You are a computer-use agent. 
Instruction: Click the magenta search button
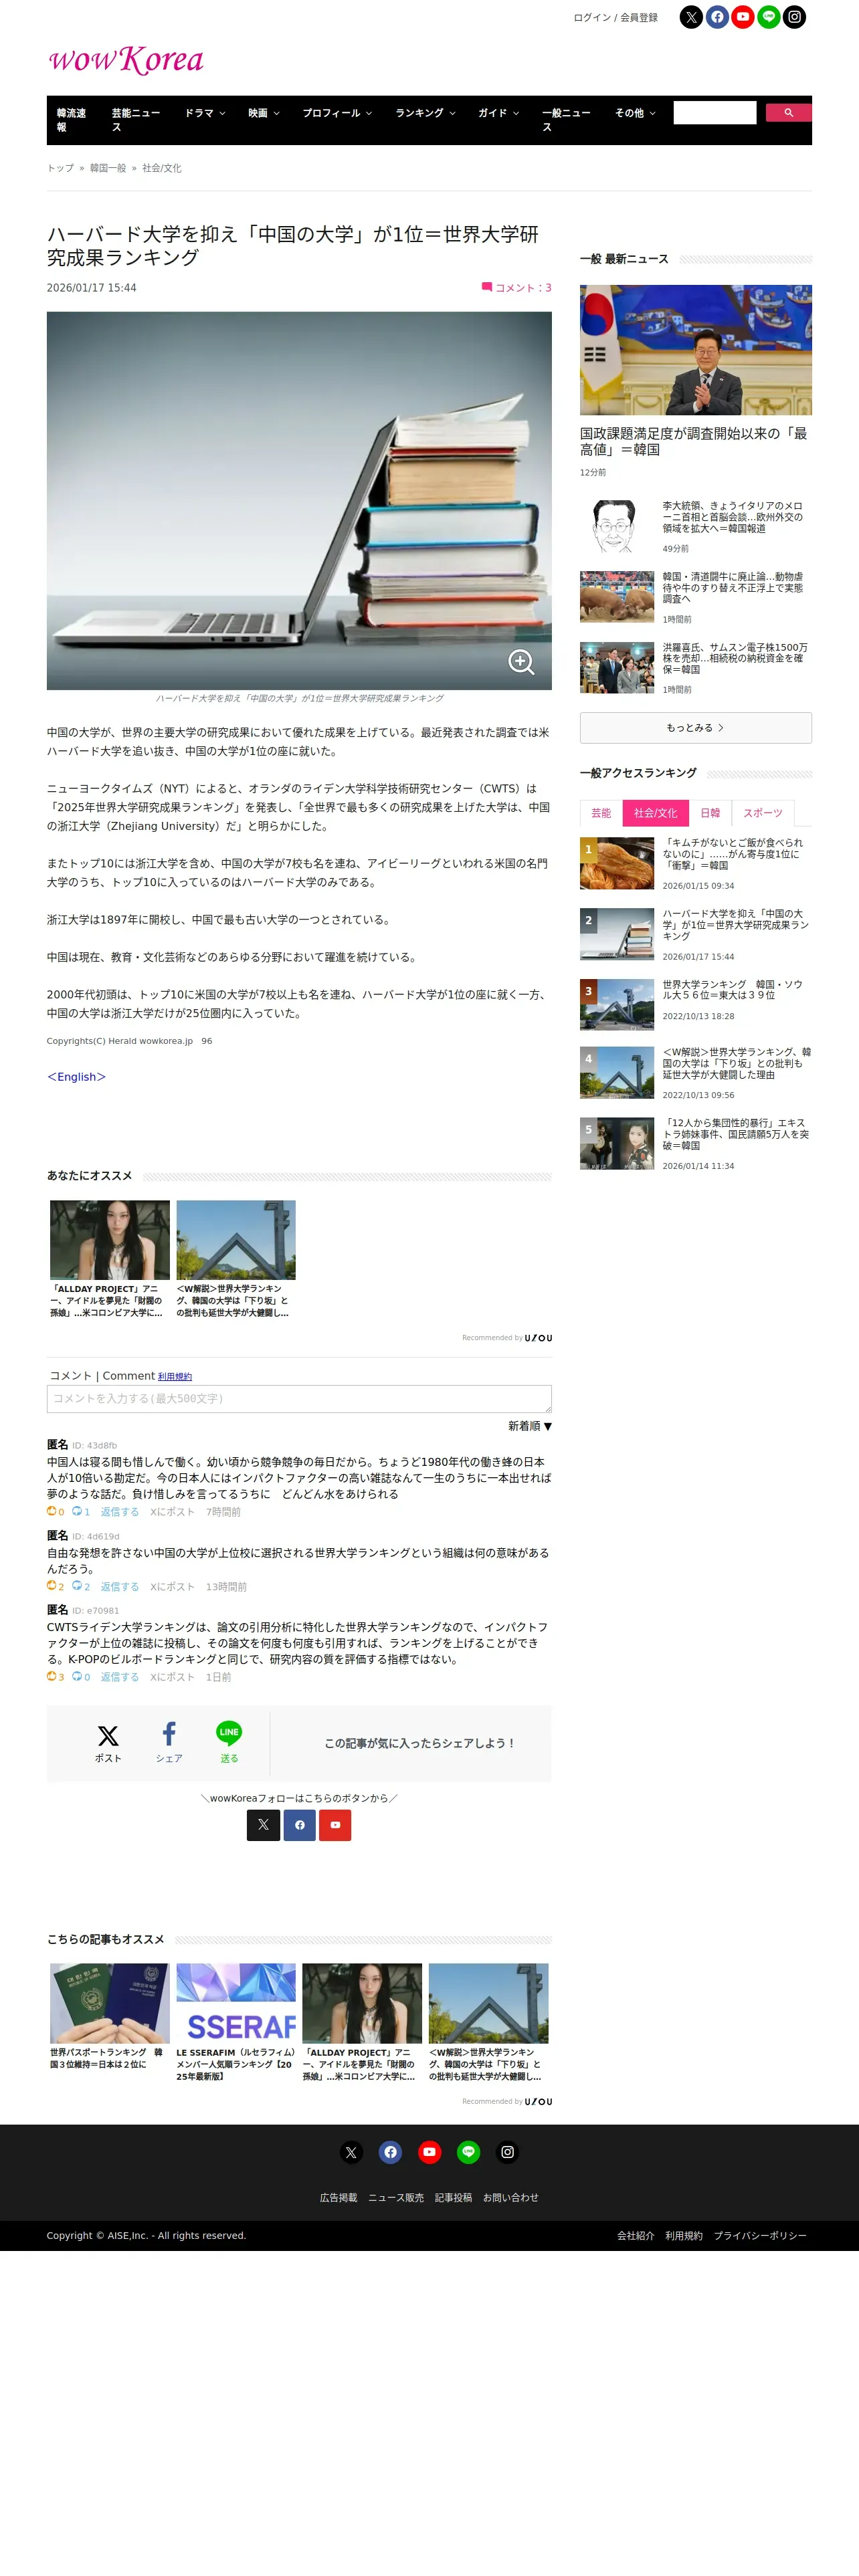pyautogui.click(x=788, y=112)
